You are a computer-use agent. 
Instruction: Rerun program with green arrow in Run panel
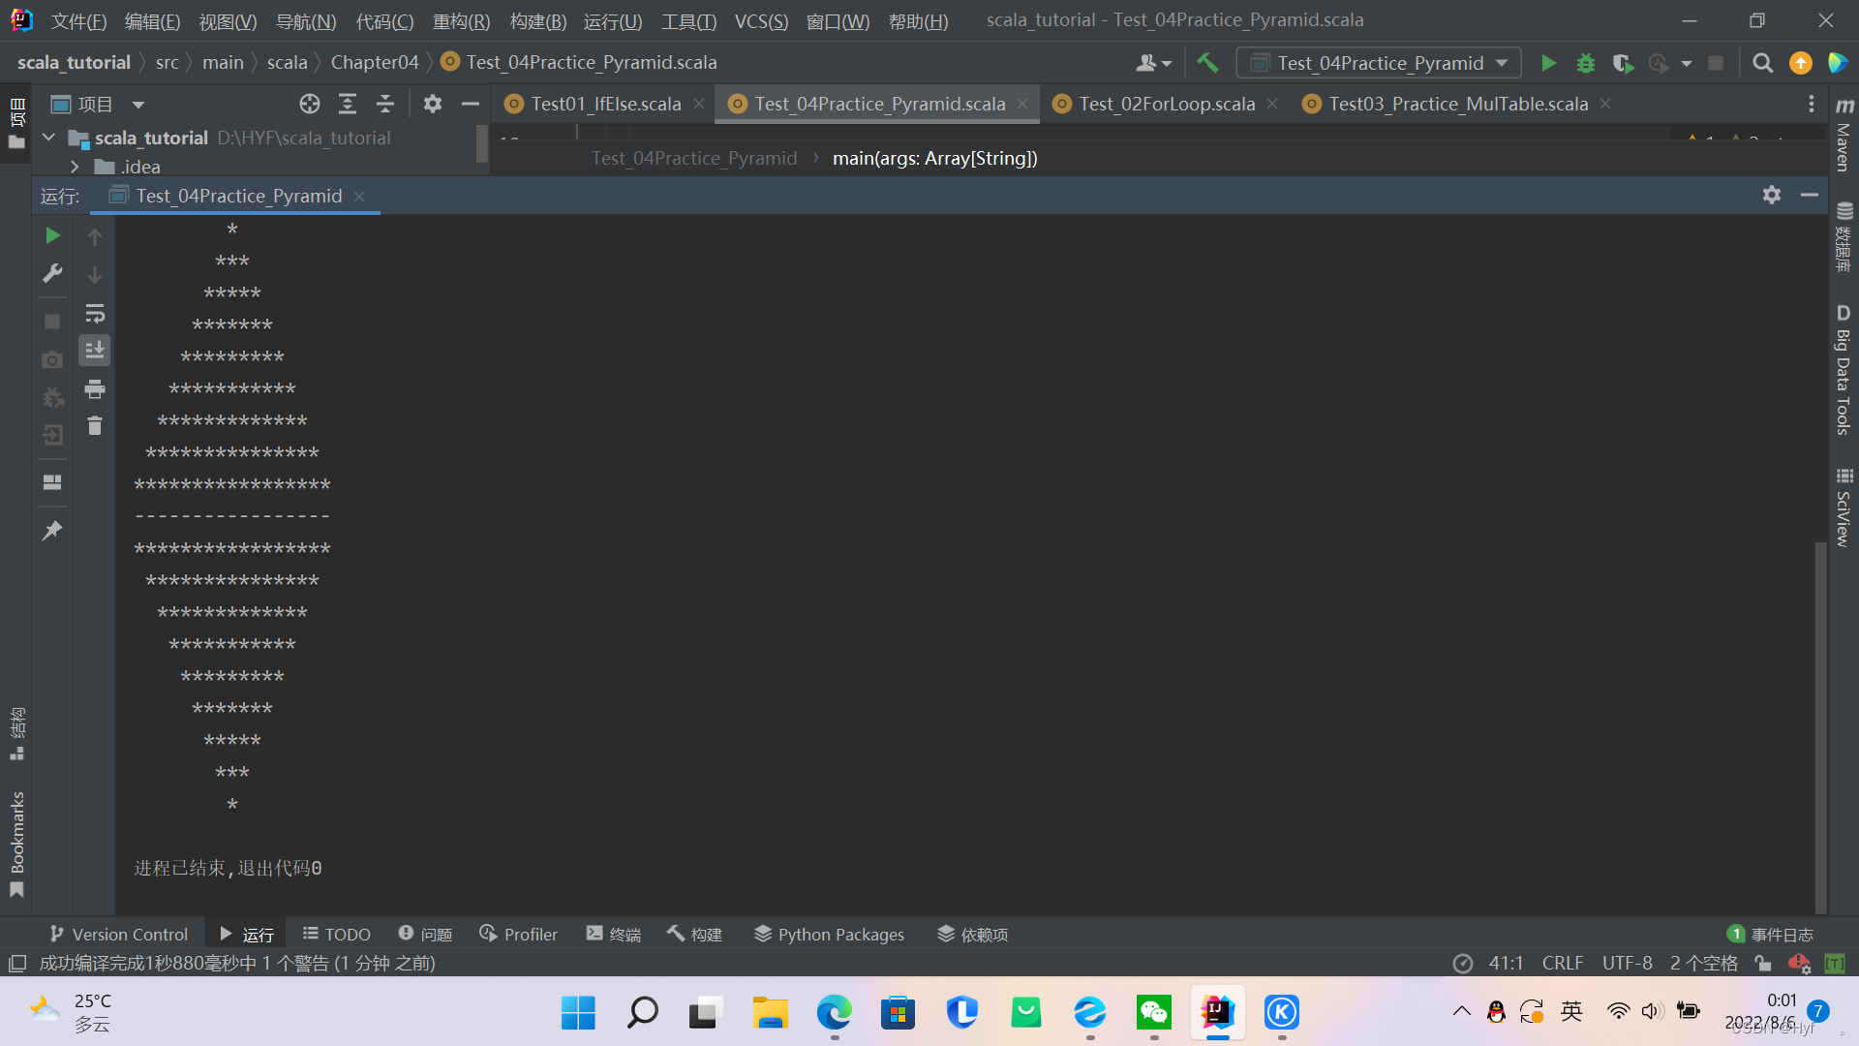[x=52, y=235]
